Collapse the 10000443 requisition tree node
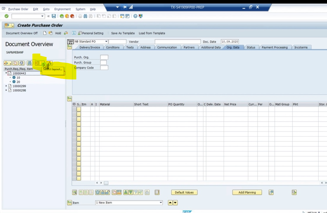The height and width of the screenshot is (213, 327). 6,73
